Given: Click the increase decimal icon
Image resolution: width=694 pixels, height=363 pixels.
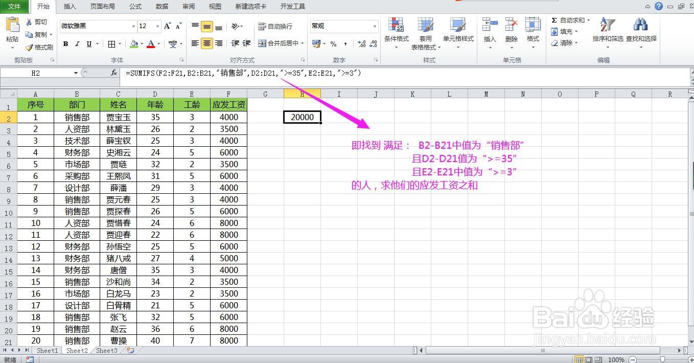Looking at the screenshot, I should (x=361, y=44).
